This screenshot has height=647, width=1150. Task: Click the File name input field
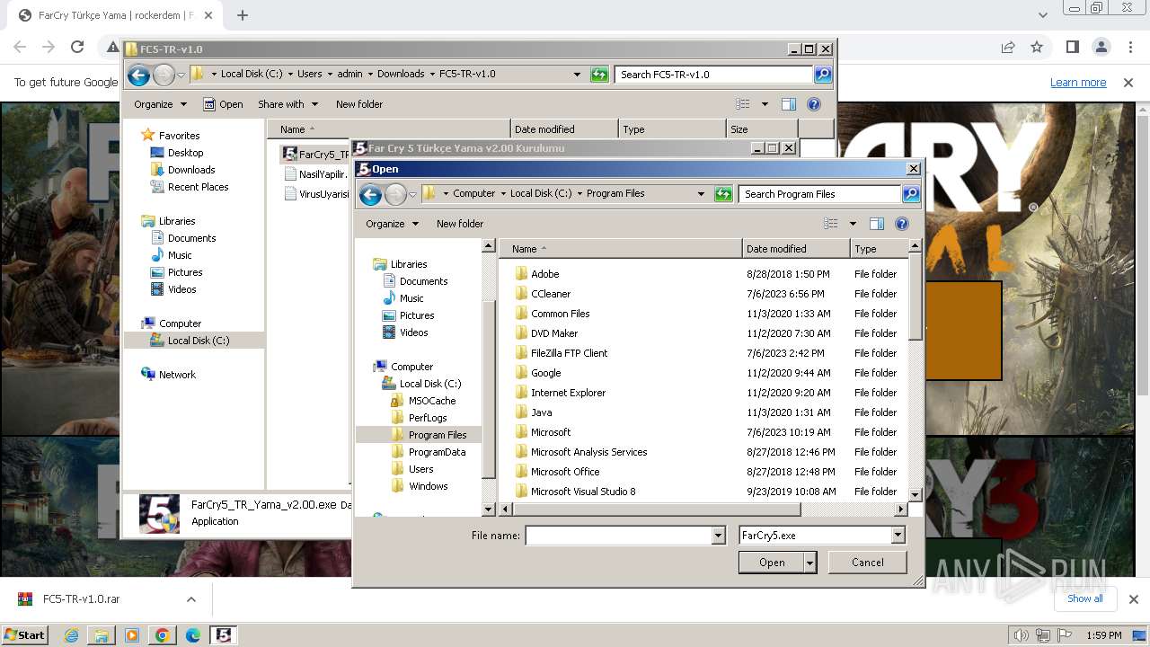click(618, 536)
